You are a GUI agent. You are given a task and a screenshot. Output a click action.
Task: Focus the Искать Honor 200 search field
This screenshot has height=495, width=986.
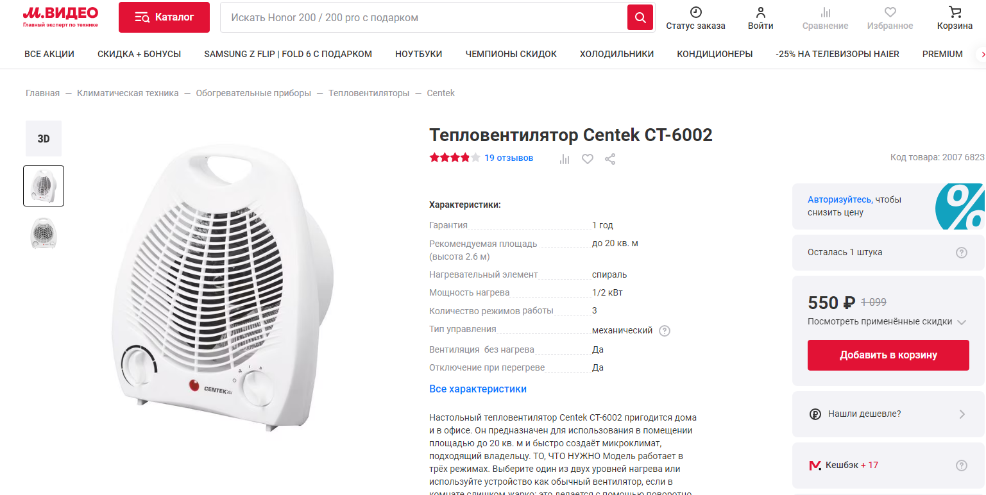[x=423, y=17]
